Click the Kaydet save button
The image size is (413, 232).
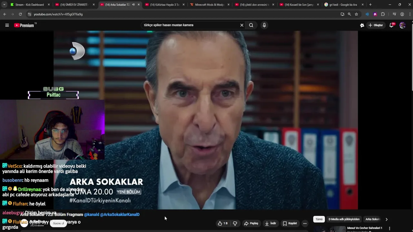pos(290,223)
